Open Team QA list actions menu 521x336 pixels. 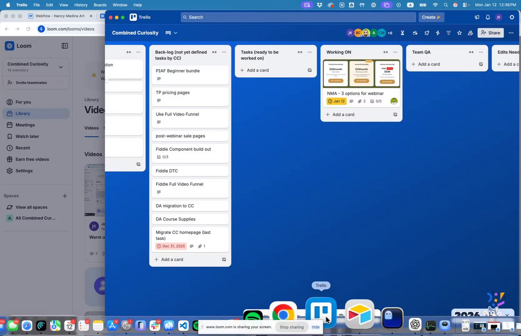tap(481, 52)
